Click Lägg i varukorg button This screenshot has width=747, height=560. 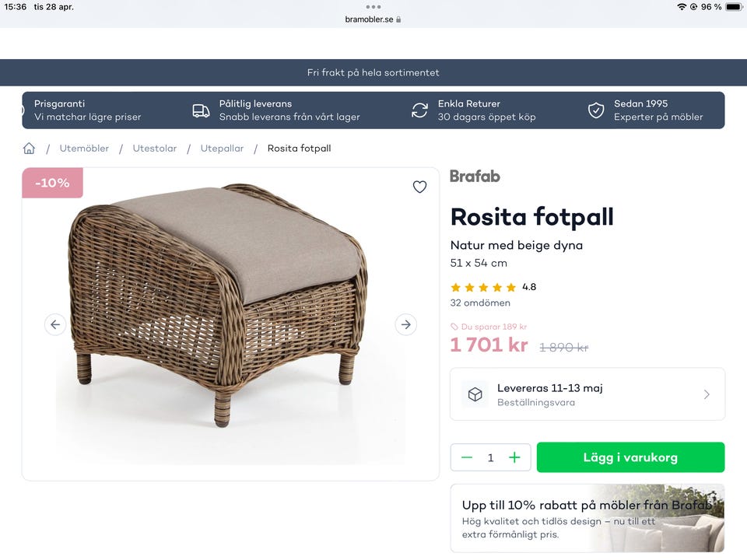pyautogui.click(x=630, y=457)
